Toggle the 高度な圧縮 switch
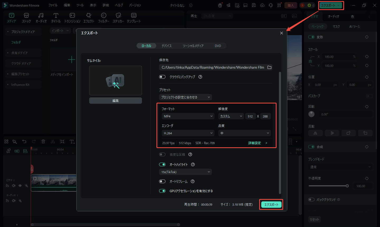The image size is (380, 227). (162, 154)
